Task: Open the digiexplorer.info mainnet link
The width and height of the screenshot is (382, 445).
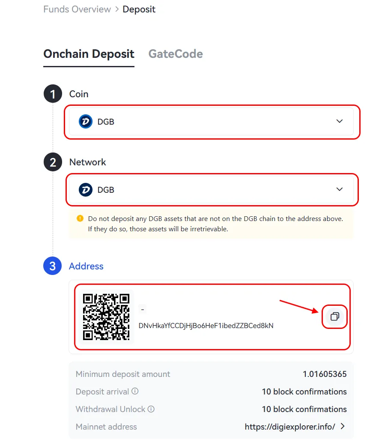Action: pos(290,427)
